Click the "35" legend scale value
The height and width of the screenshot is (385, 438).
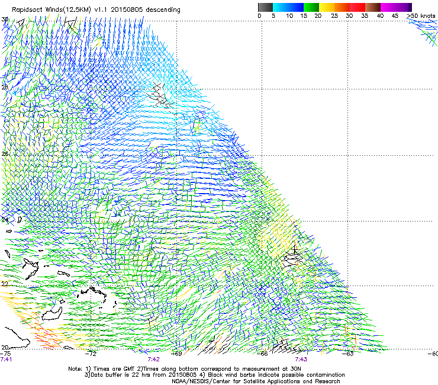pyautogui.click(x=365, y=16)
